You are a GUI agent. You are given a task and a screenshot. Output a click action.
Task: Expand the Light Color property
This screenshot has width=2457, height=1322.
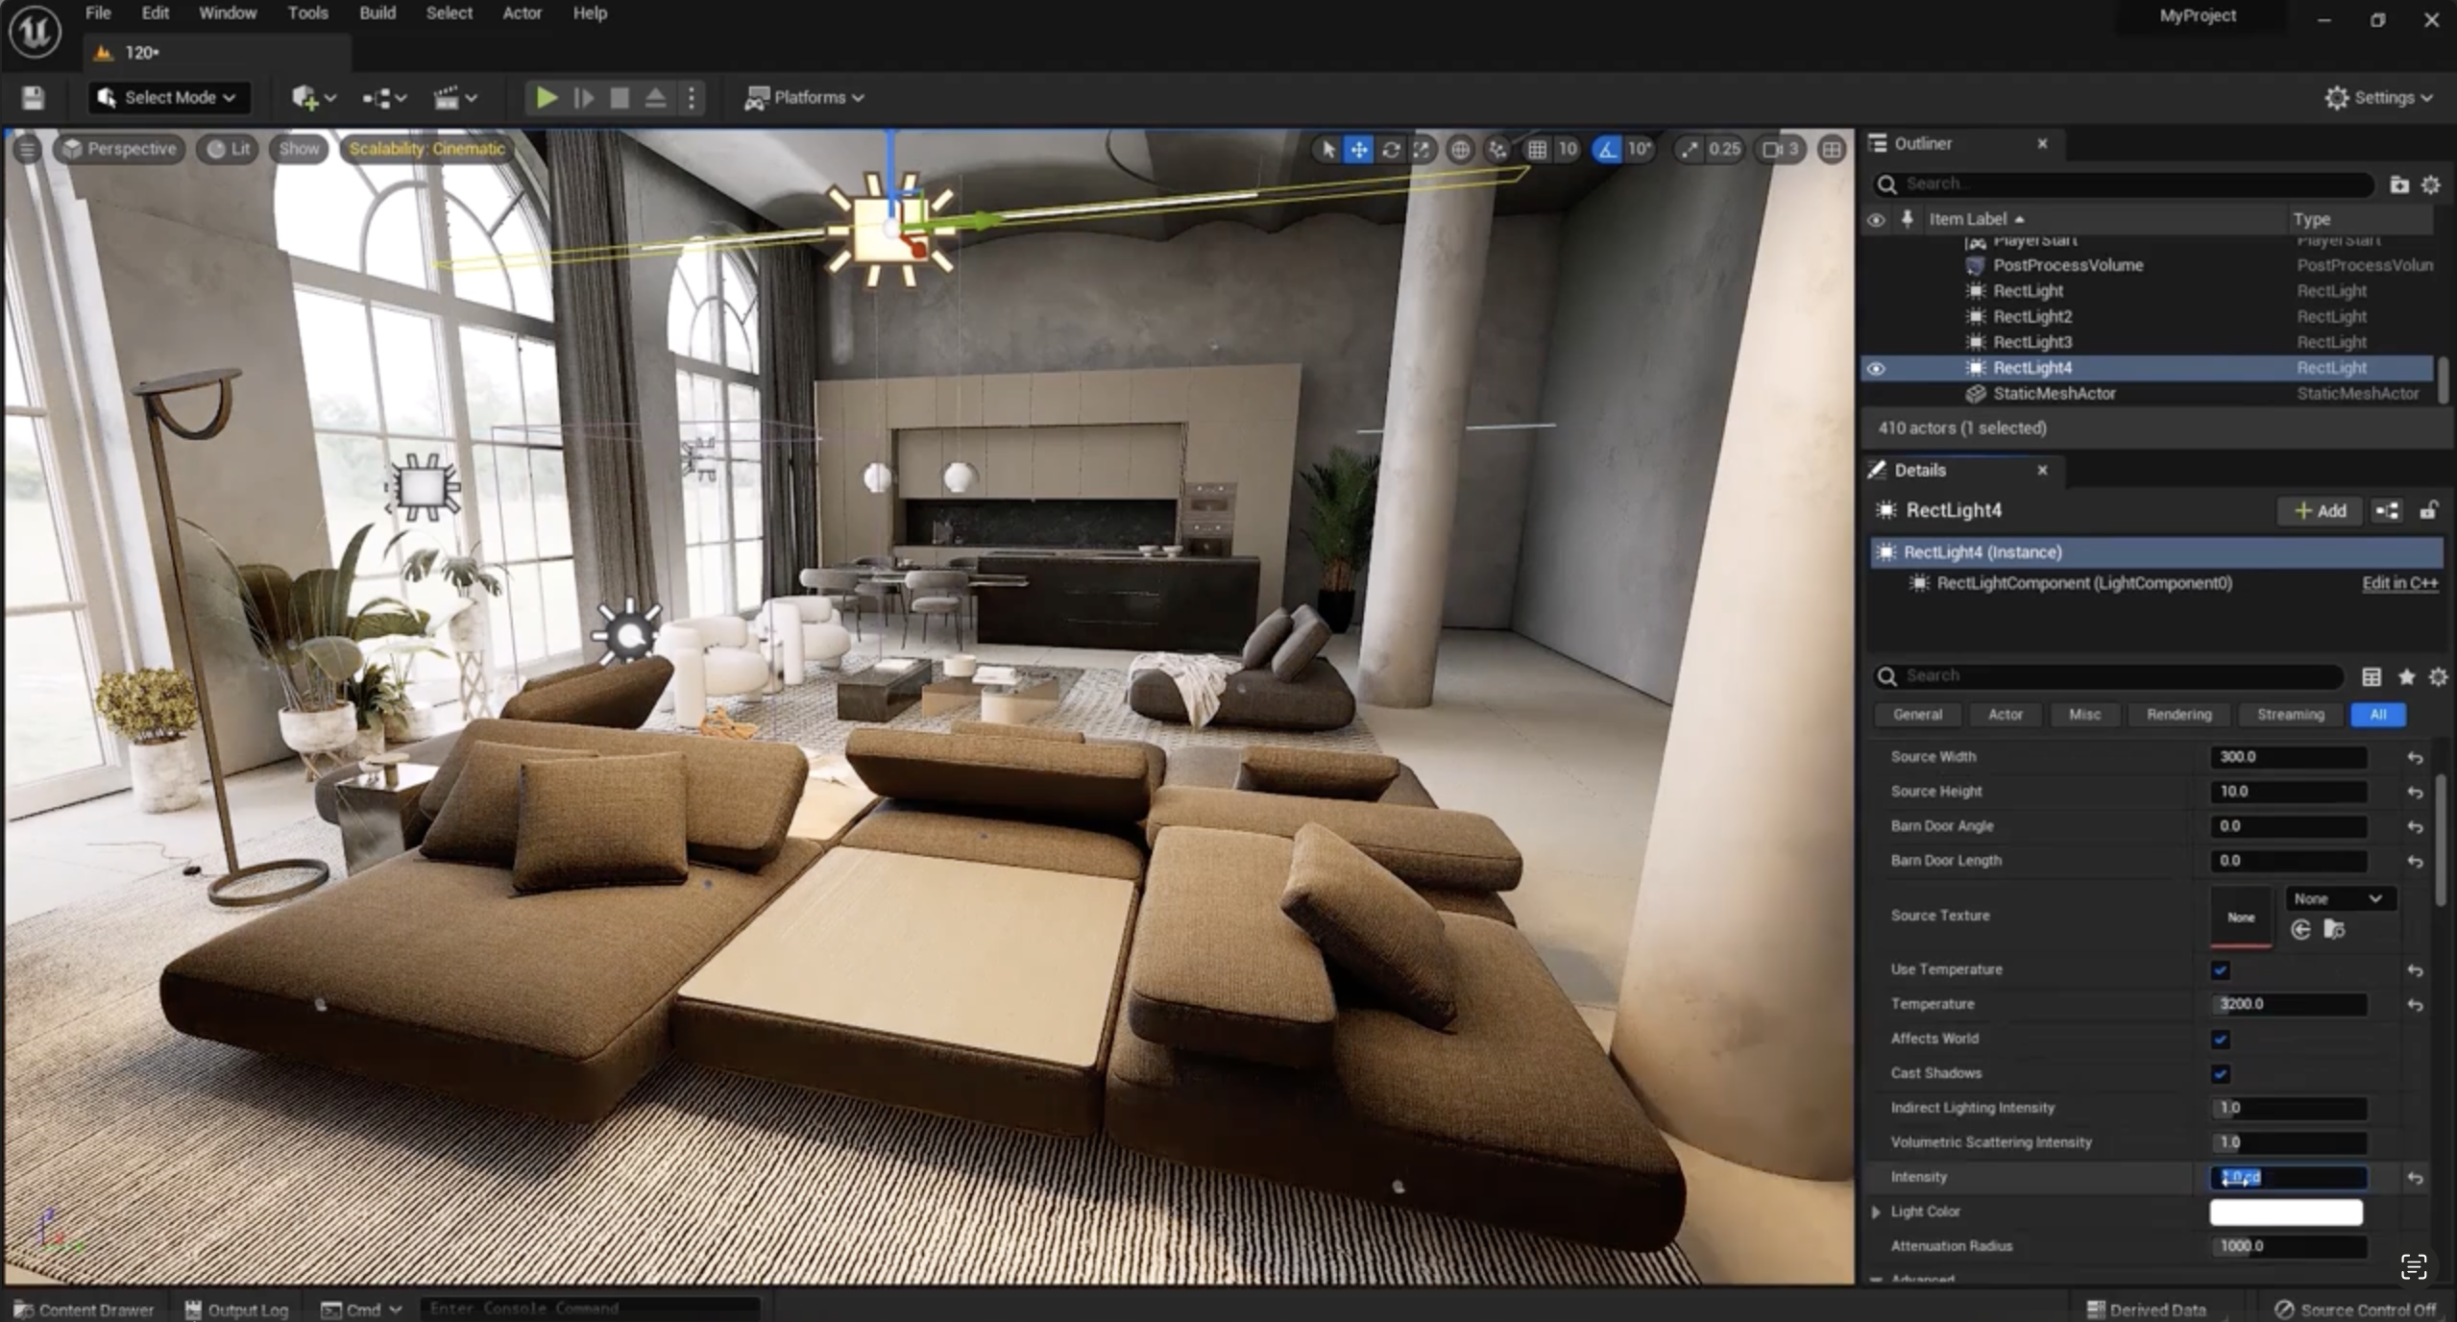click(1876, 1212)
